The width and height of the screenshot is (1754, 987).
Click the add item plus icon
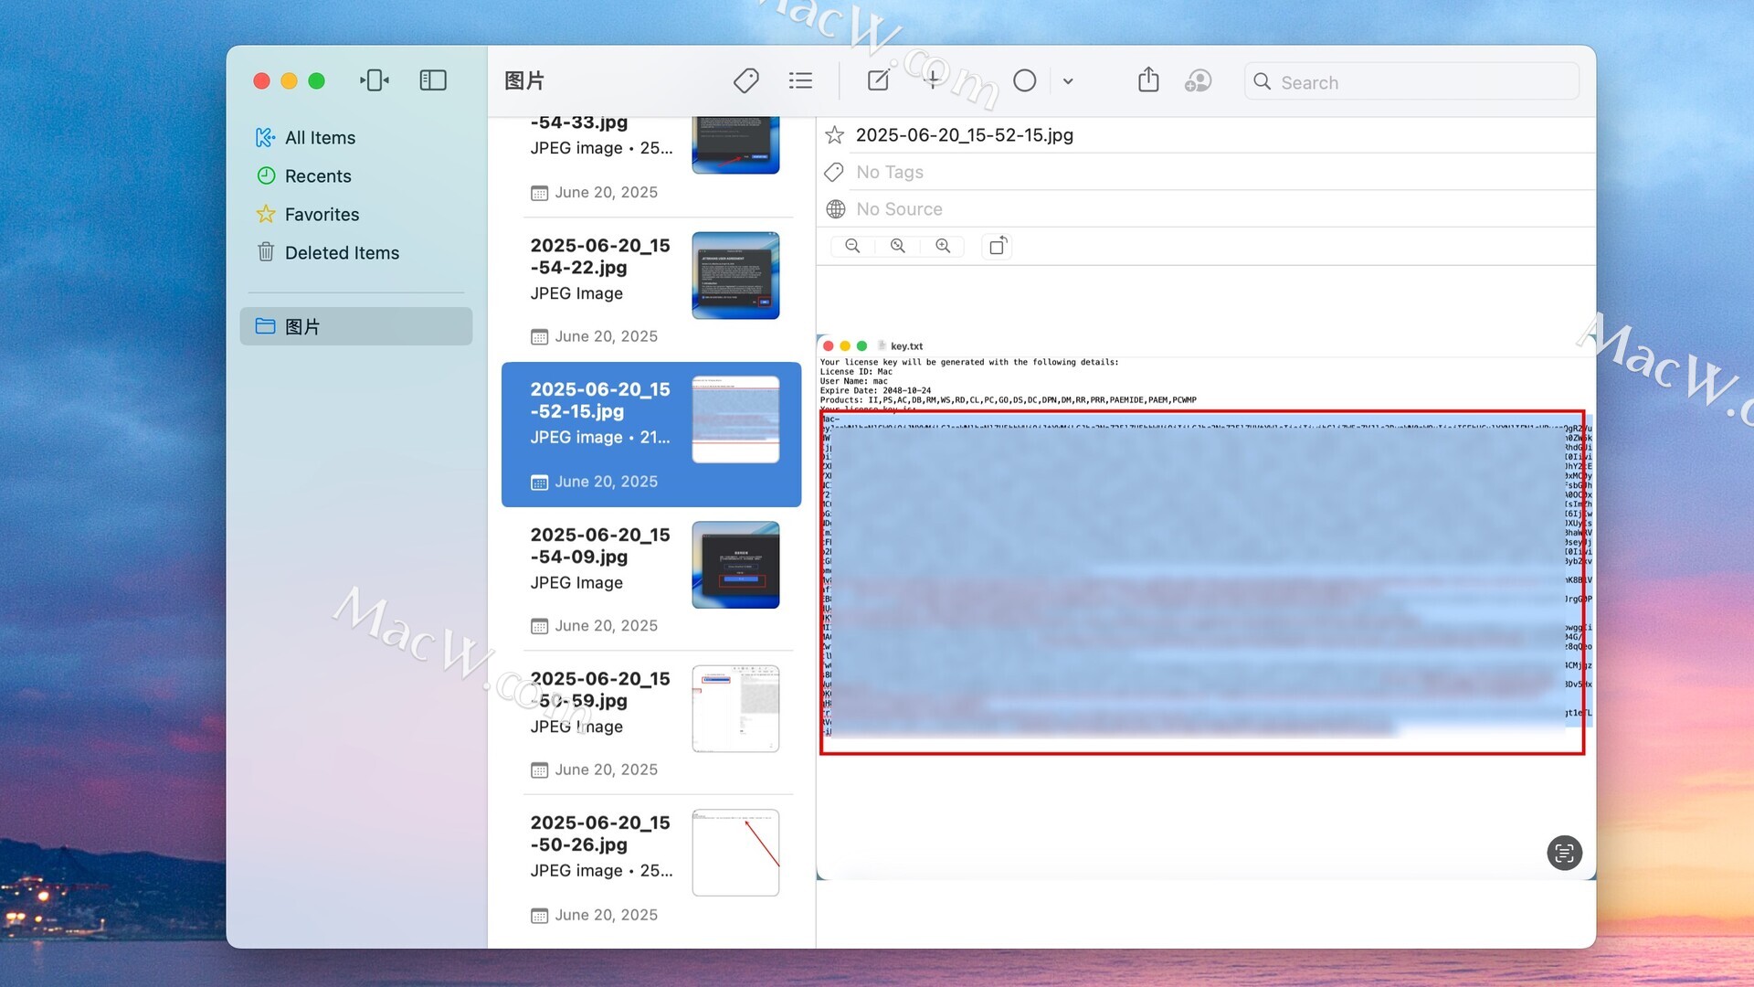pos(933,80)
